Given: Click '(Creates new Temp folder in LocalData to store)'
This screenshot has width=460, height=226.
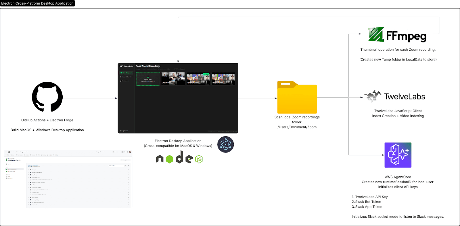Looking at the screenshot, I should [x=398, y=60].
